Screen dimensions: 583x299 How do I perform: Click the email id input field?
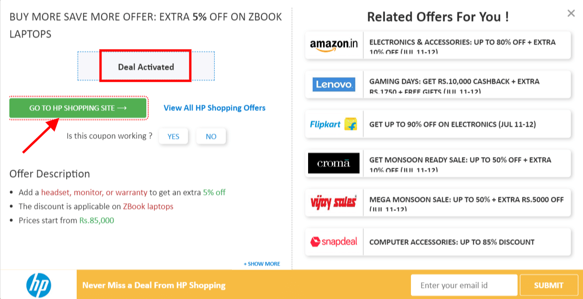click(x=464, y=285)
